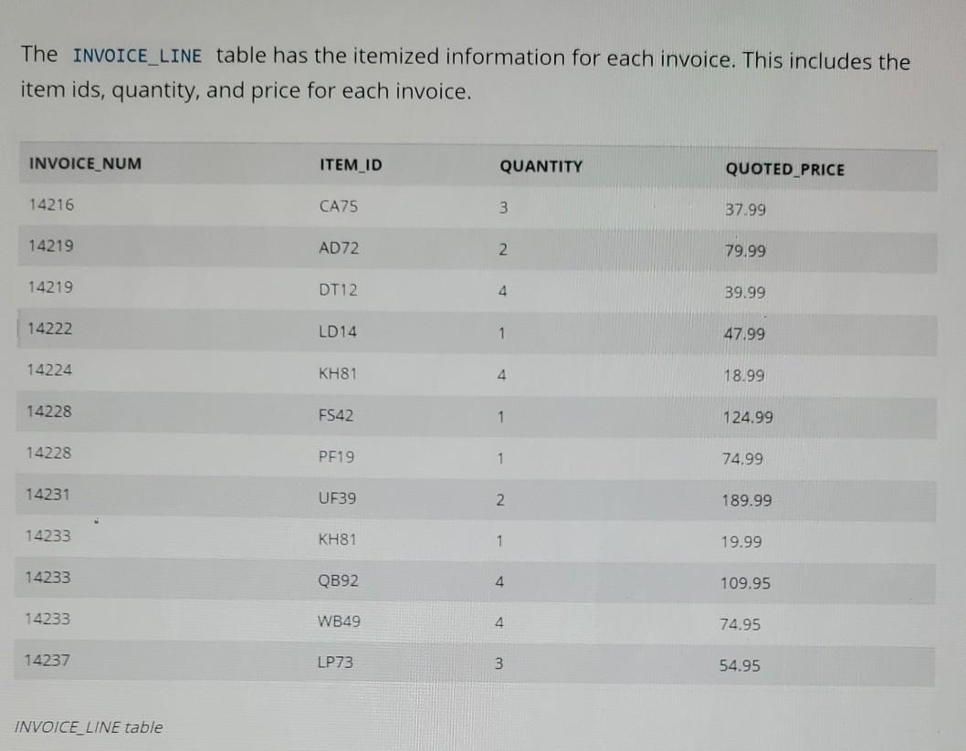
Task: Select the WB49 item cell
Action: (339, 621)
